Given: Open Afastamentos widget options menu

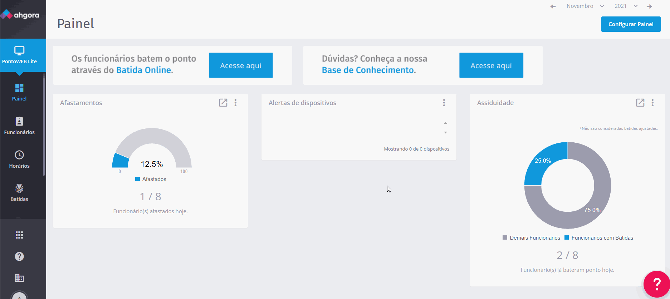Looking at the screenshot, I should 235,103.
